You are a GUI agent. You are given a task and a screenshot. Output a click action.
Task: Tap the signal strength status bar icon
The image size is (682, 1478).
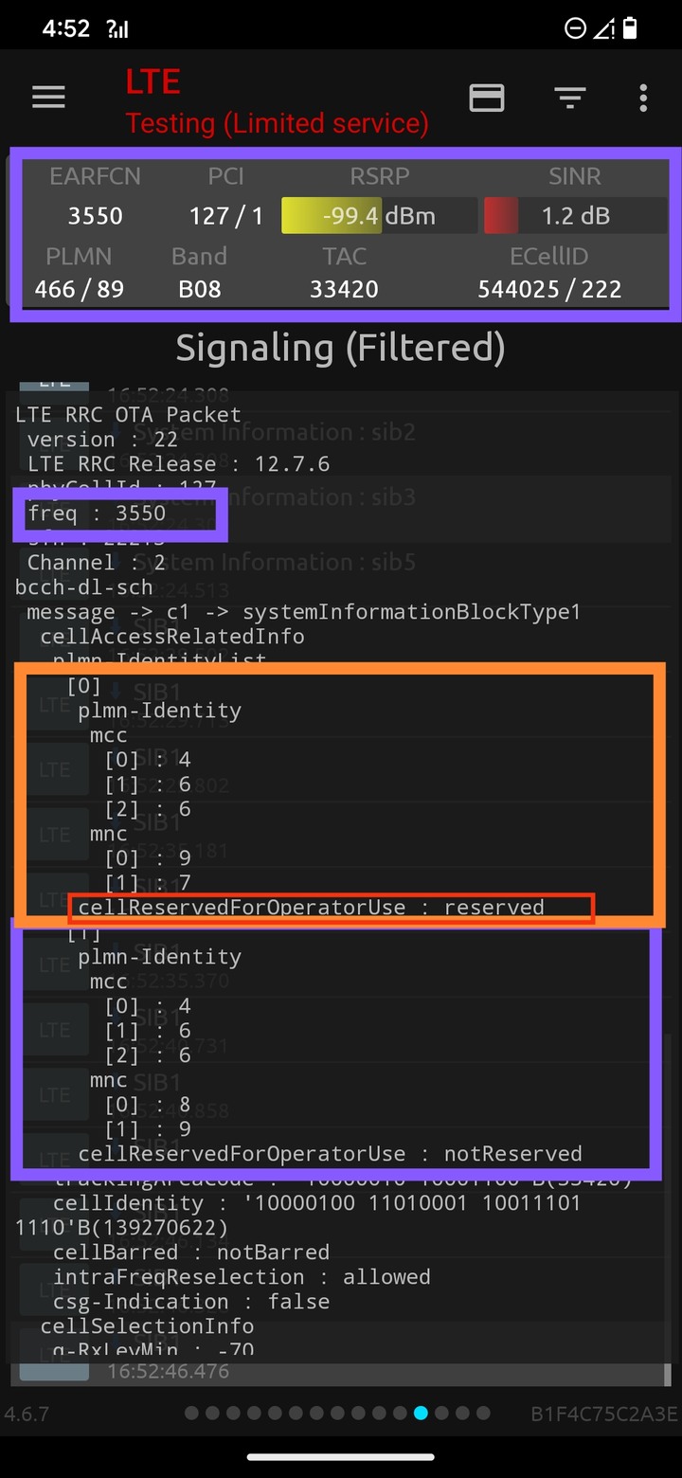pyautogui.click(x=118, y=29)
